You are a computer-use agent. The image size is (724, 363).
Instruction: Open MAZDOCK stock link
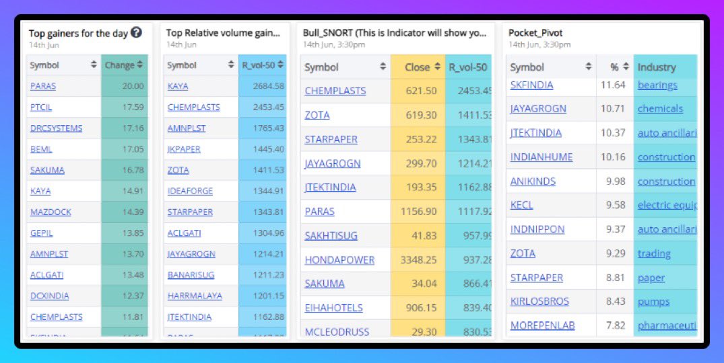(x=51, y=212)
